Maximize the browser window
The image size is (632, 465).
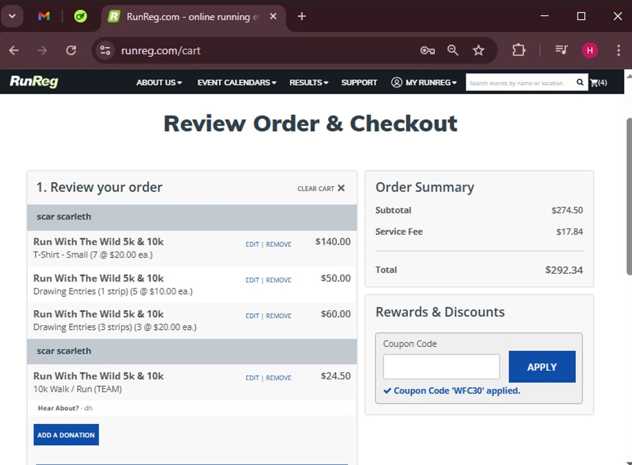pyautogui.click(x=581, y=16)
